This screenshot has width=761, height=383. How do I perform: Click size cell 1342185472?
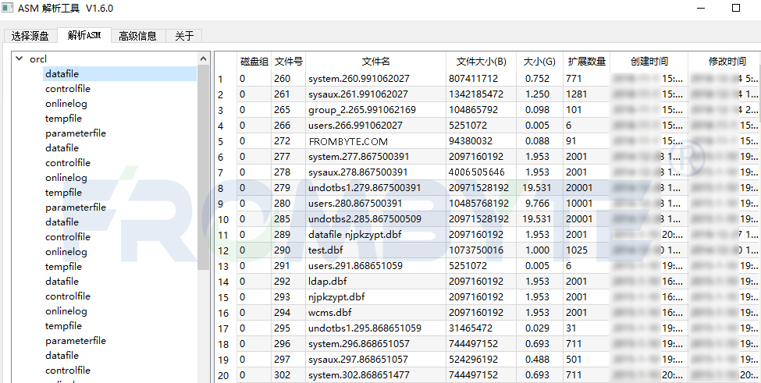tap(481, 94)
